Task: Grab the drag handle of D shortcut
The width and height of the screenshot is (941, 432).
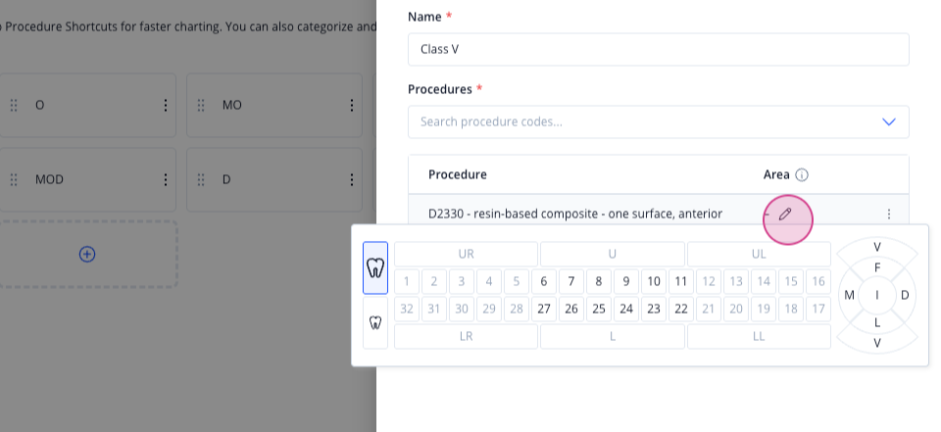Action: click(201, 179)
